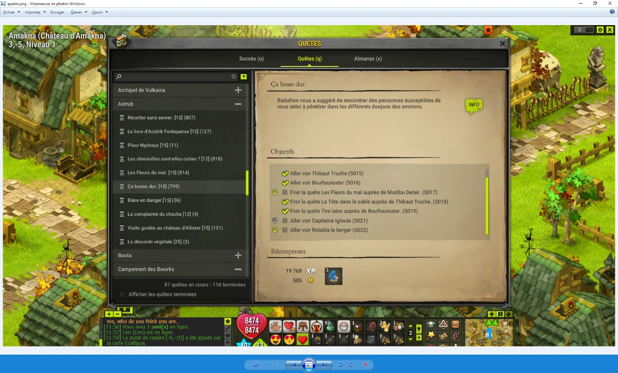This screenshot has height=373, width=618.
Task: Switch to the Almanax (x) tab
Action: (x=368, y=59)
